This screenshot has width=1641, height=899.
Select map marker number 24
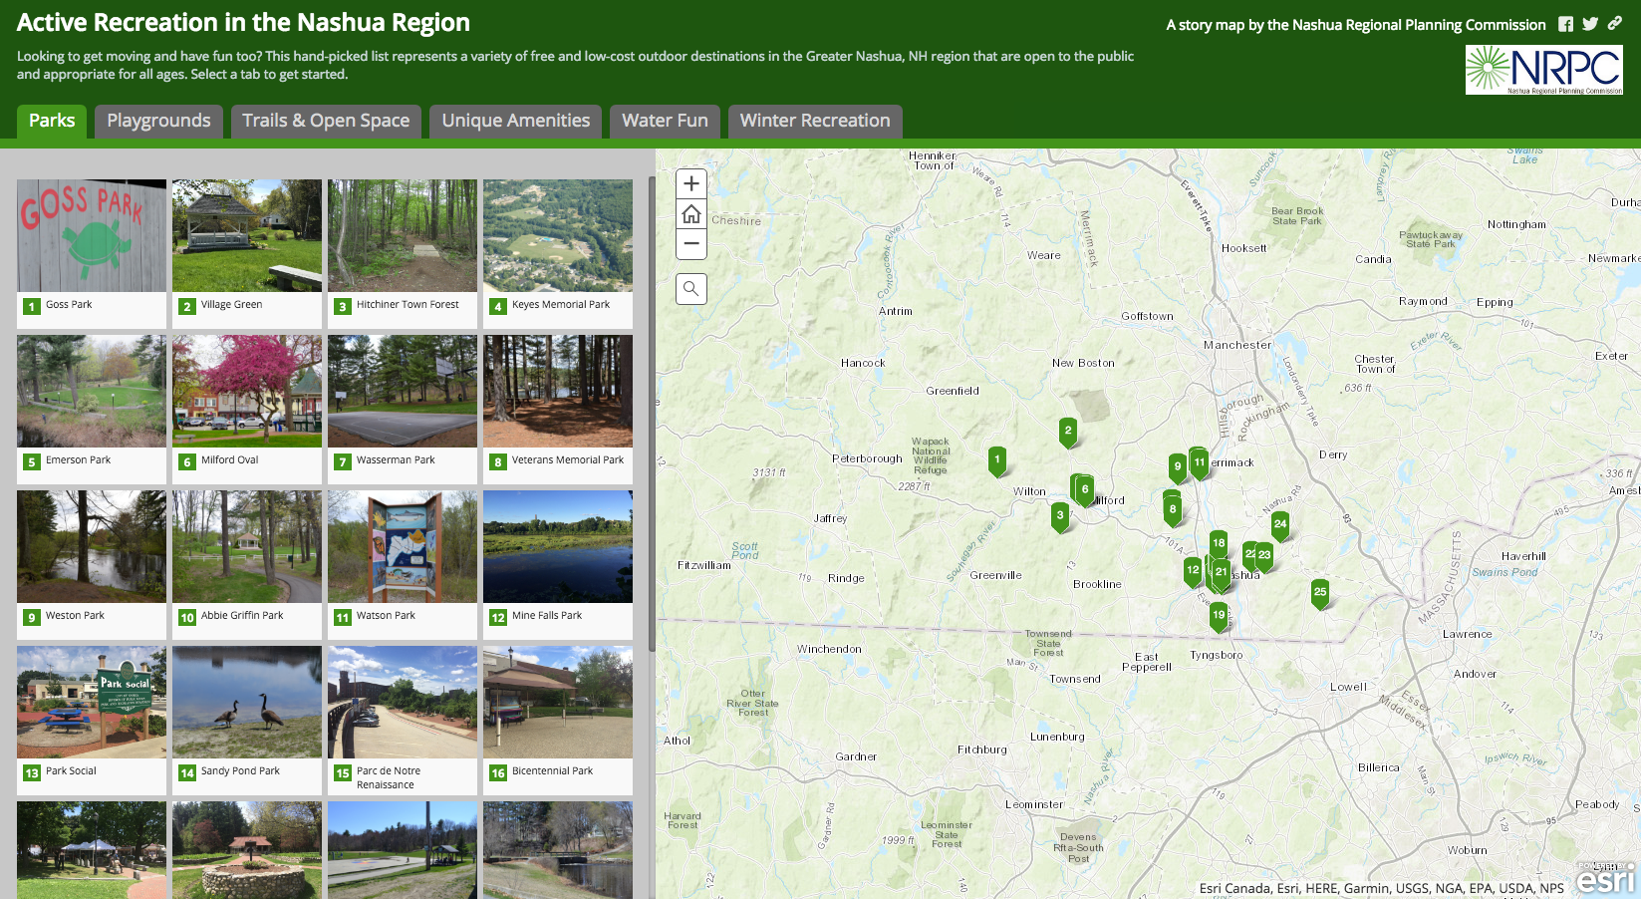click(x=1280, y=525)
